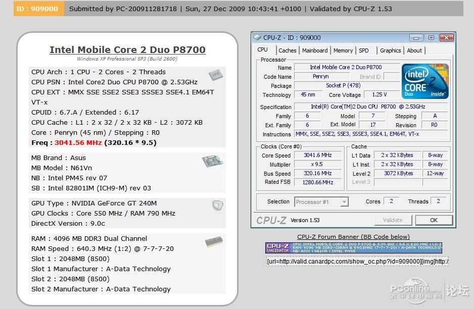Screen dimensions: 474x309
Task: Click the GPU icon beside GPU Type
Action: (x=217, y=205)
